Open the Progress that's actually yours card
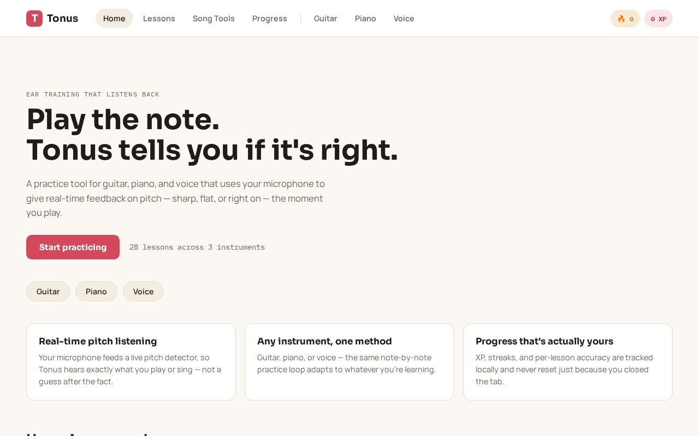Viewport: 699px width, 436px height. click(x=568, y=362)
